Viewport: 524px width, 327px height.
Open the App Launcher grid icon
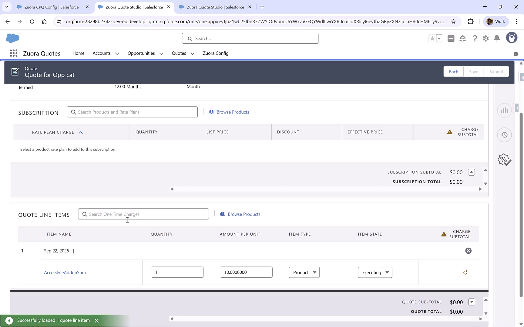14,53
